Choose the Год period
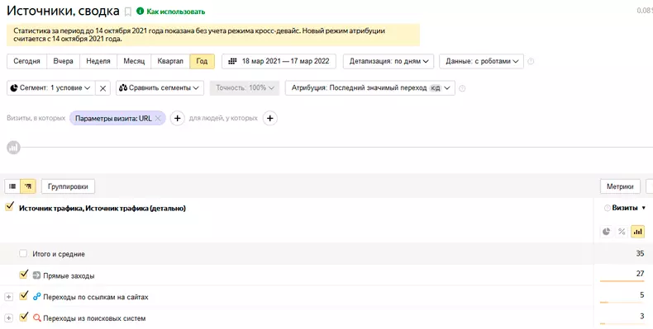Screen dimensions: 653x329 click(x=202, y=61)
